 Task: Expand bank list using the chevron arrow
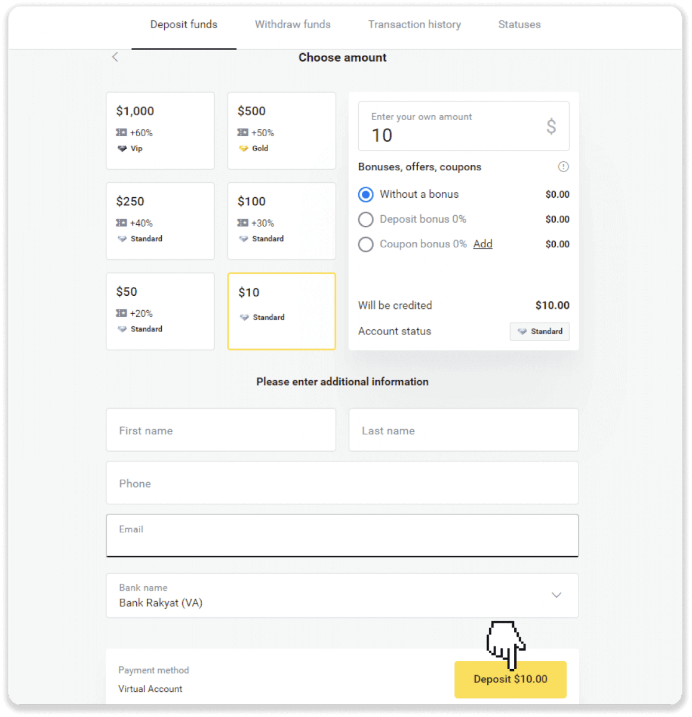coord(556,595)
